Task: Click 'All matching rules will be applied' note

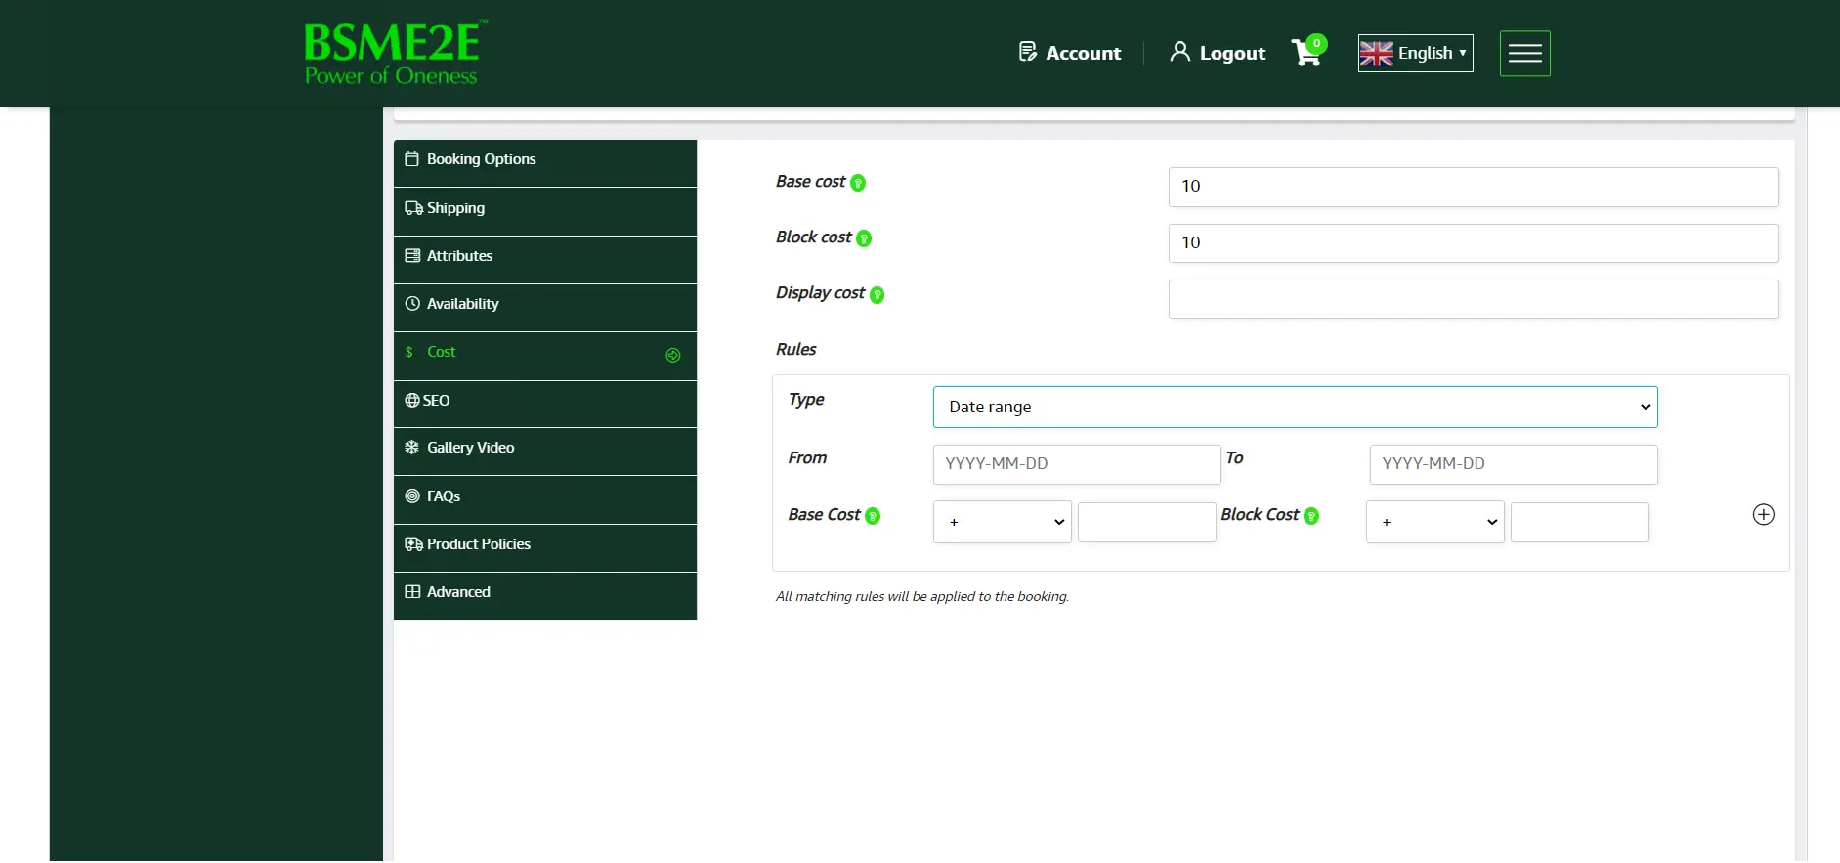Action: [922, 596]
